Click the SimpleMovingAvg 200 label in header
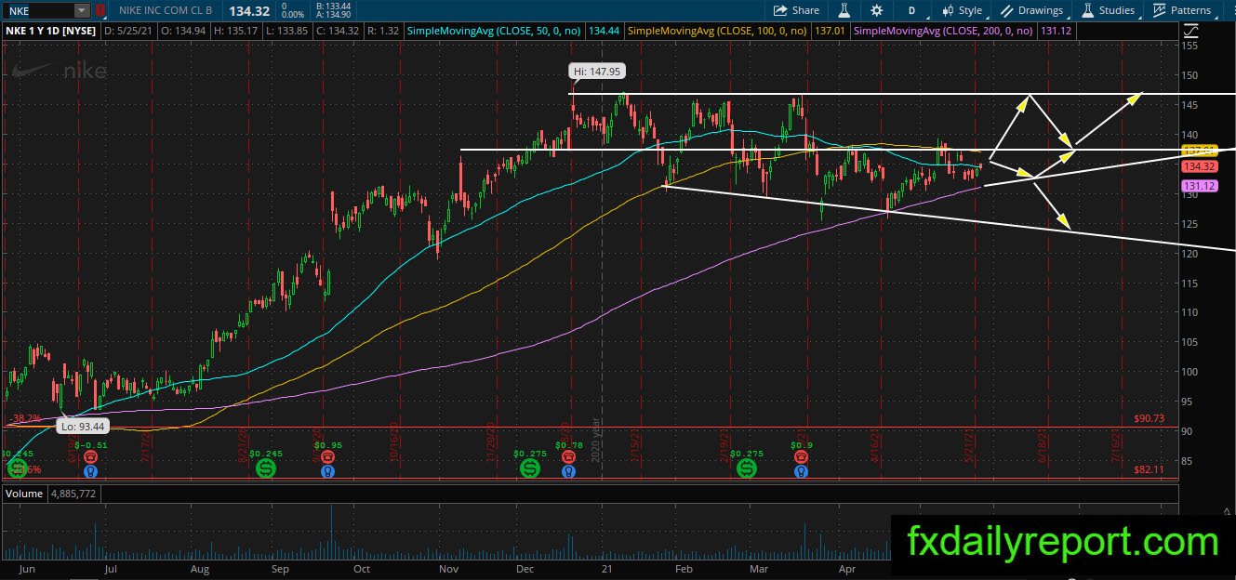 pos(943,31)
